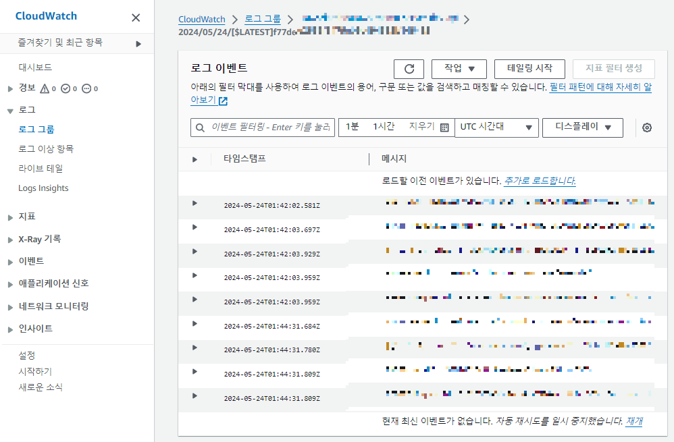The image size is (674, 442).
Task: Expand the 즐겨찾기 및 최근 항목 arrow
Action: [138, 44]
